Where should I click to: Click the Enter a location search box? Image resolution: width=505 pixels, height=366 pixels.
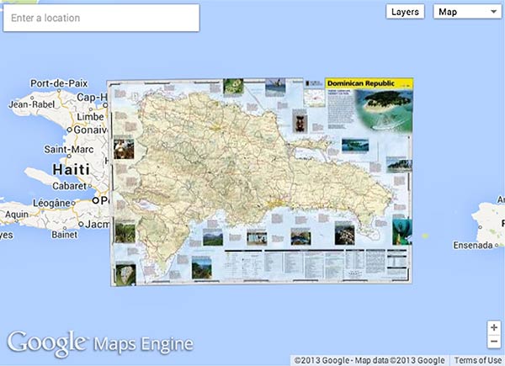coord(101,18)
